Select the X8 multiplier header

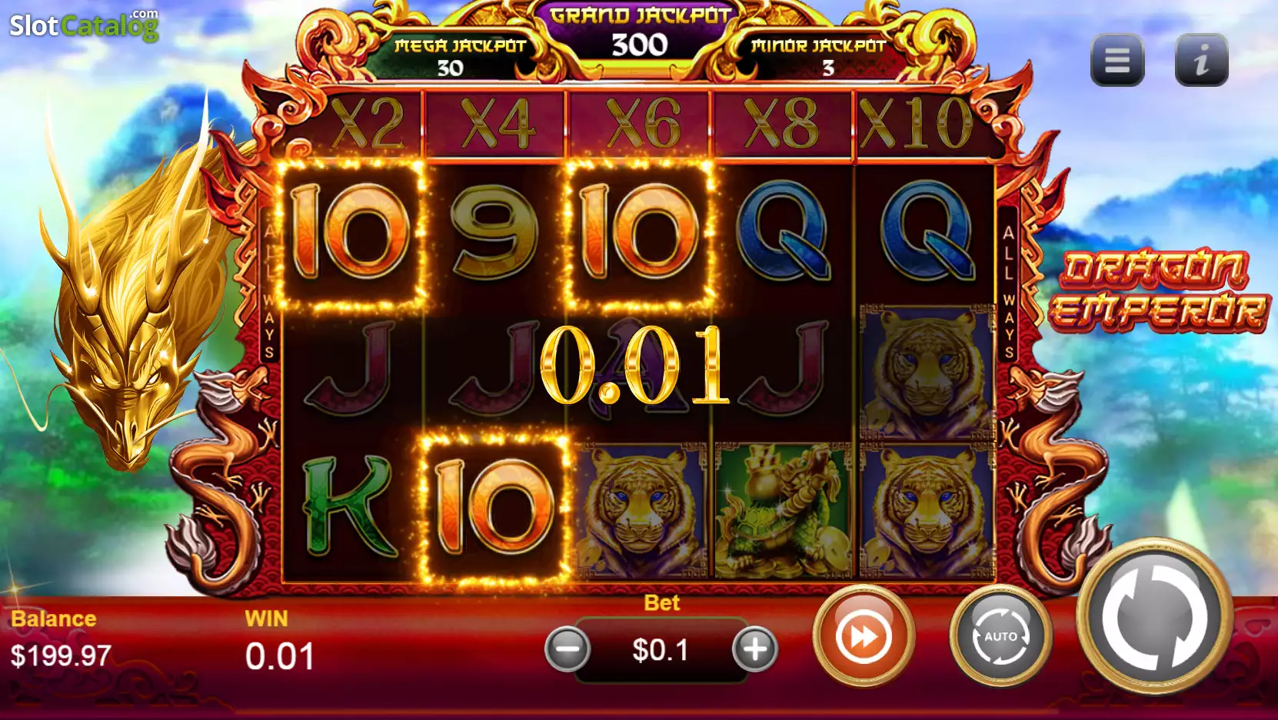(782, 124)
